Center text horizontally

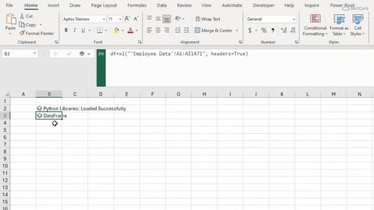[x=158, y=30]
